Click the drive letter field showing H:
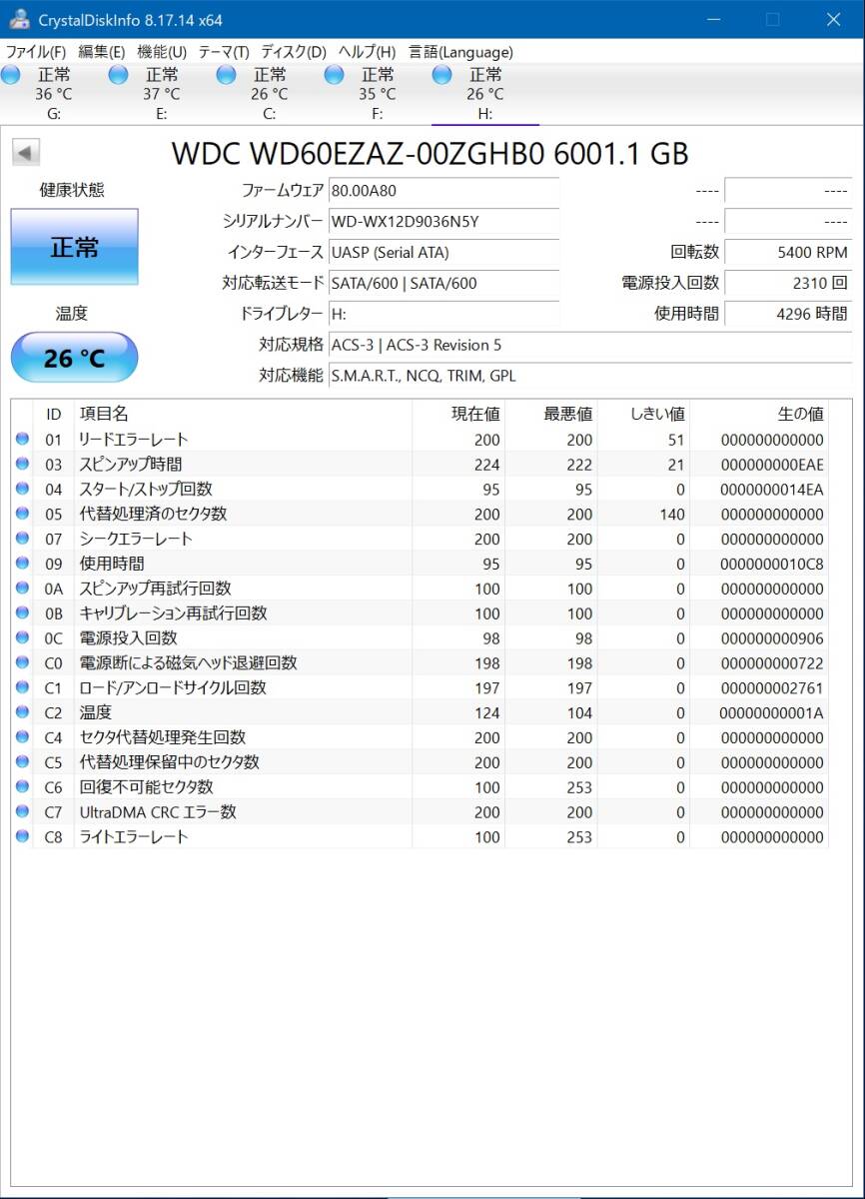The image size is (865, 1199). [x=443, y=314]
